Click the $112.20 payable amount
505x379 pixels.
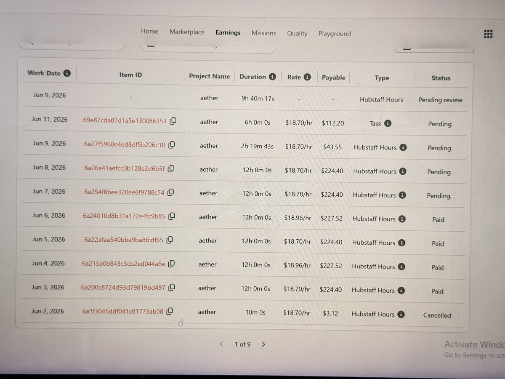[333, 123]
